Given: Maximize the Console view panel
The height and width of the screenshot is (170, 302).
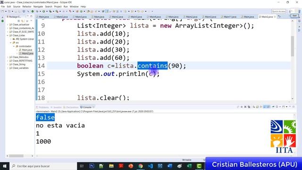Looking at the screenshot, I should (294, 107).
